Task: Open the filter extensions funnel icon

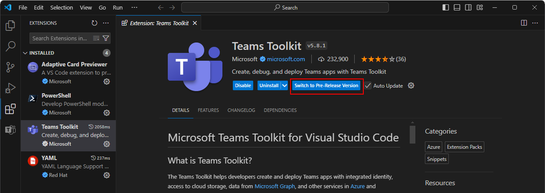Action: (x=106, y=38)
